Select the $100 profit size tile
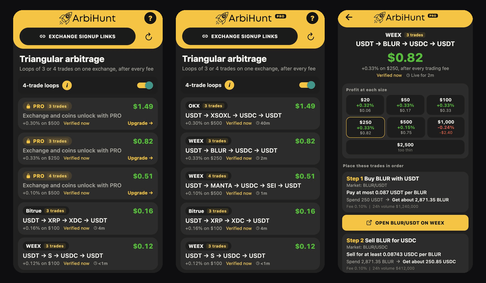 click(x=446, y=105)
